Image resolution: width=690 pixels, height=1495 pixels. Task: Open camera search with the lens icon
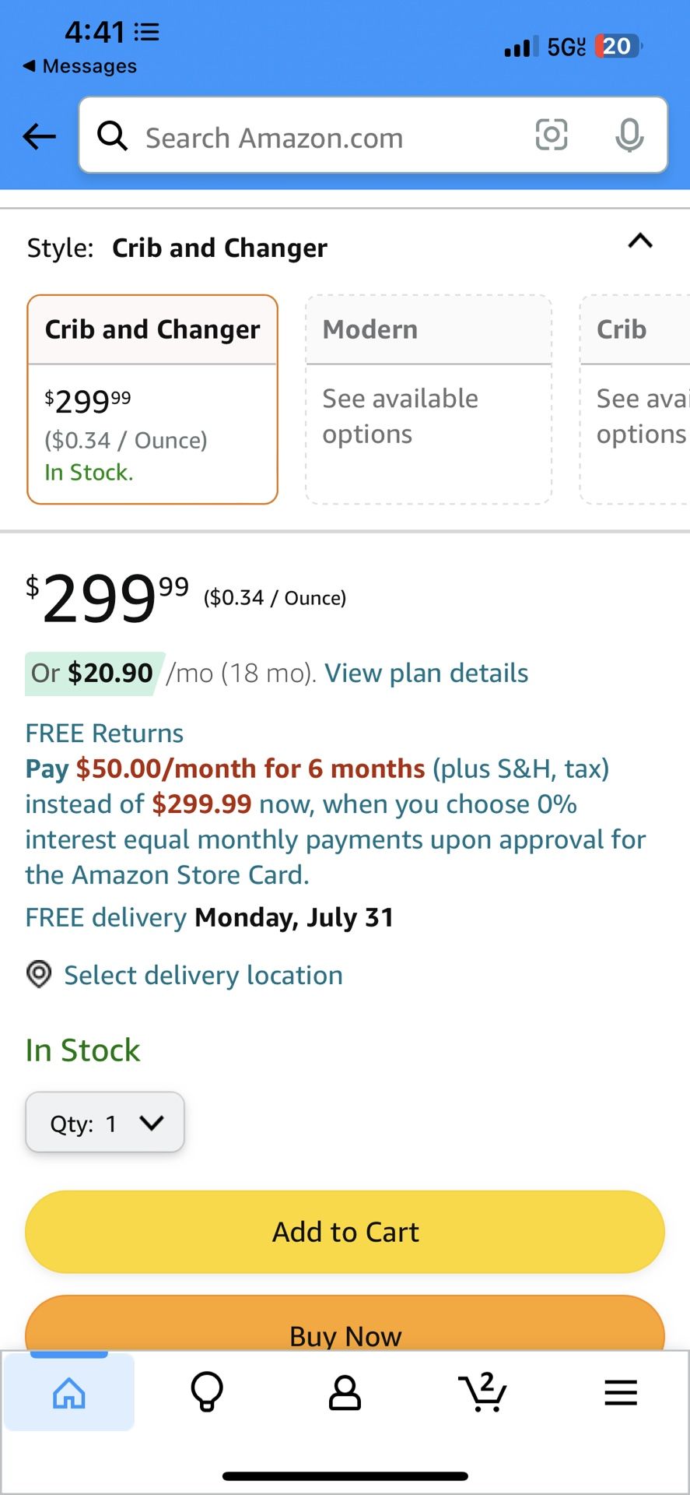[552, 135]
